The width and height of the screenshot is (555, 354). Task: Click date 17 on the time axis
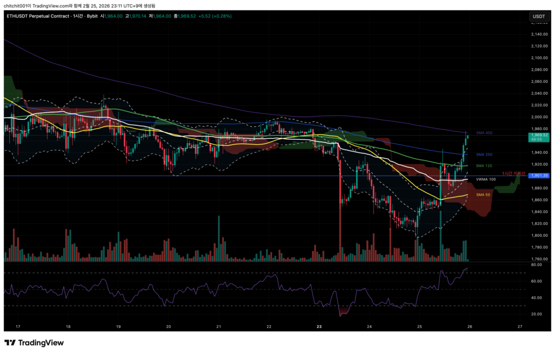(18, 327)
